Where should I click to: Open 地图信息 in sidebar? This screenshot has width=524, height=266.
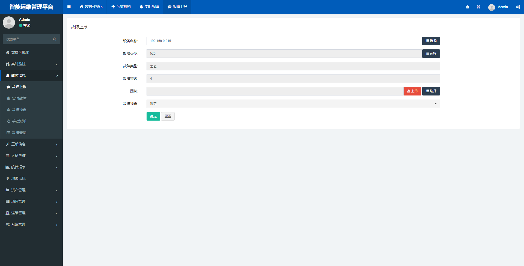point(31,178)
